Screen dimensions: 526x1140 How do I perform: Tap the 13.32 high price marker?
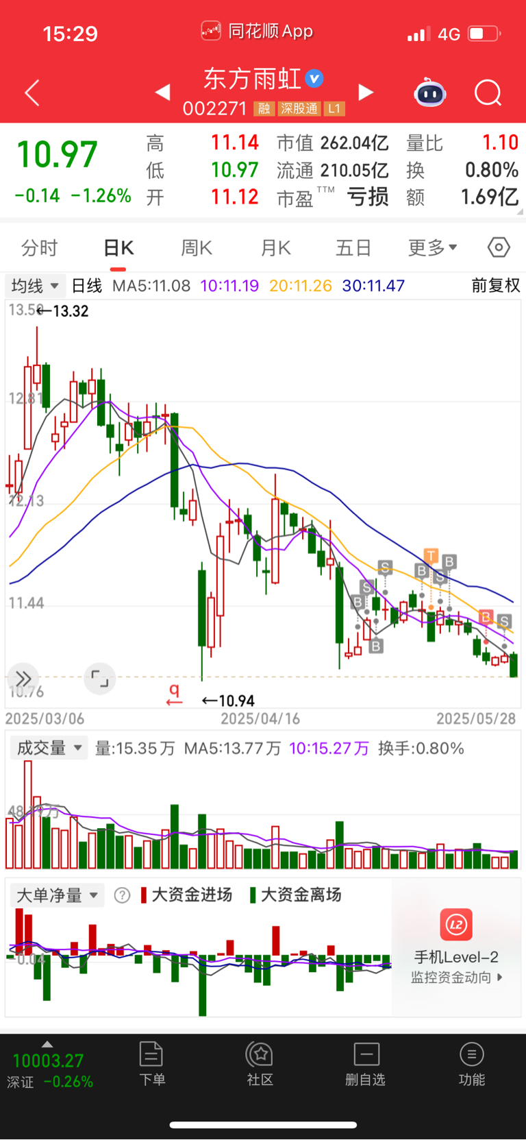click(x=63, y=311)
